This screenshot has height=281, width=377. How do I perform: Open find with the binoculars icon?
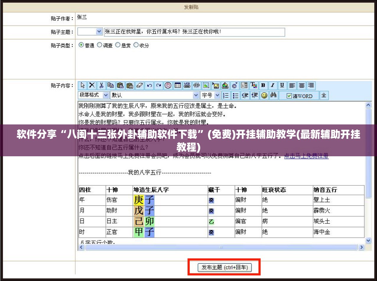274,96
